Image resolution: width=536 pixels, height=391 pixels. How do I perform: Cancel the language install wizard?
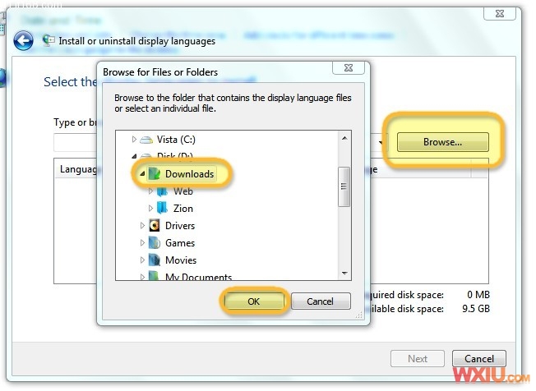tap(478, 358)
